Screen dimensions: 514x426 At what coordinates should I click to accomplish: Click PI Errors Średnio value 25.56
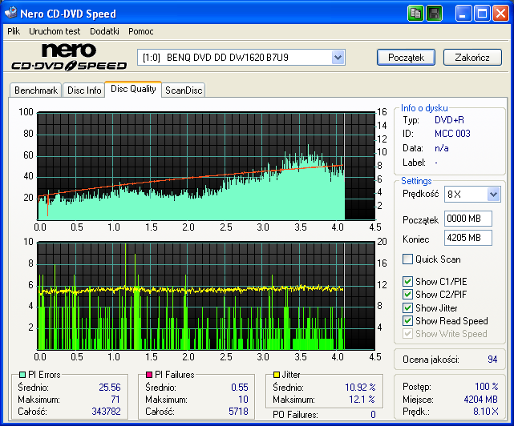110,388
